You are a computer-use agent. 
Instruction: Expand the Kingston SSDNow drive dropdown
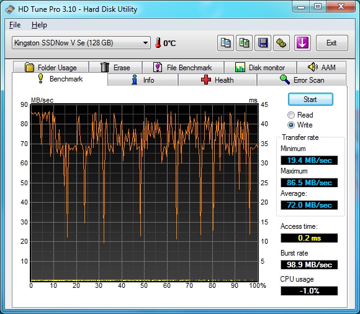pos(81,43)
